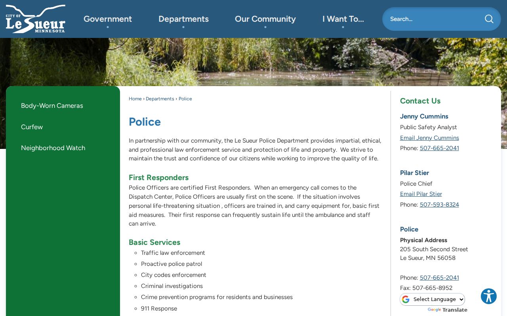Click the First Responders heading

(x=158, y=177)
